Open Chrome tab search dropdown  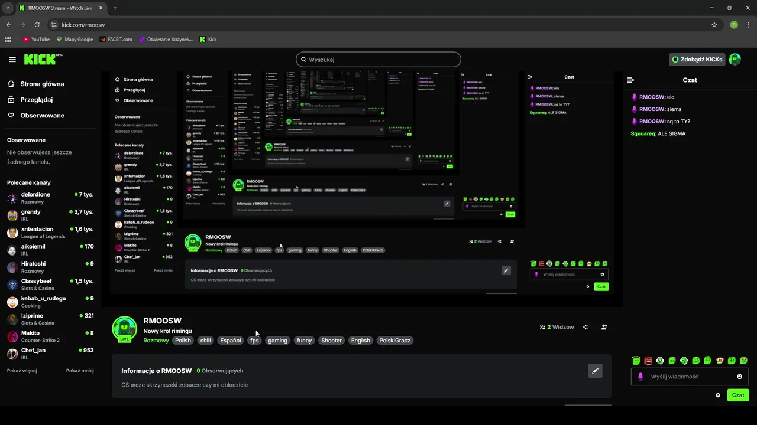tap(8, 8)
